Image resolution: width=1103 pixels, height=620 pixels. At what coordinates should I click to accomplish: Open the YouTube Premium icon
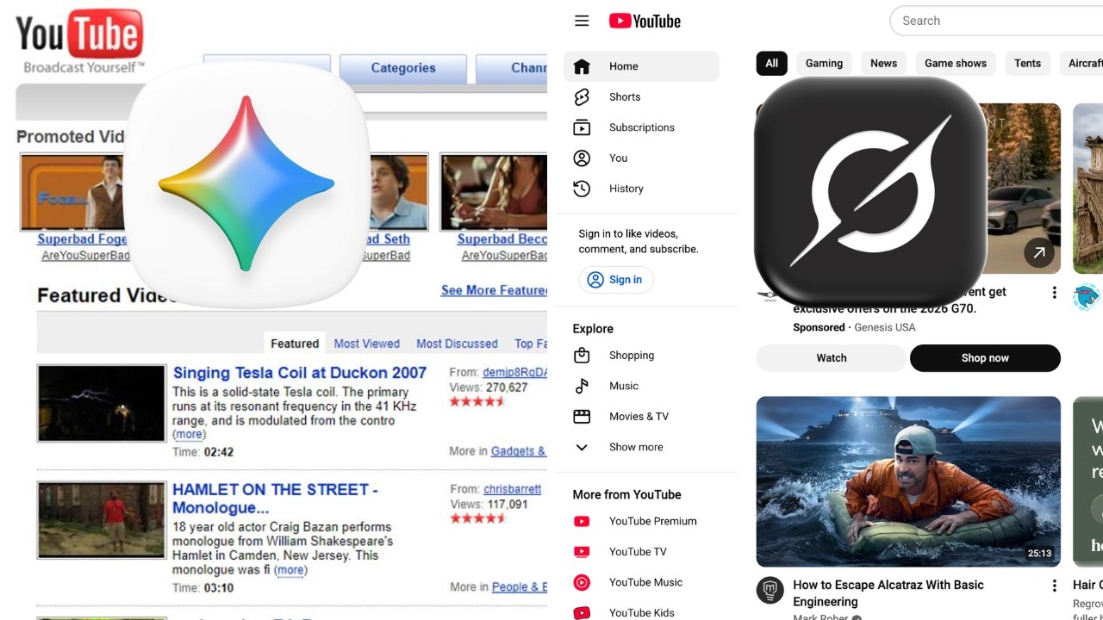[582, 521]
